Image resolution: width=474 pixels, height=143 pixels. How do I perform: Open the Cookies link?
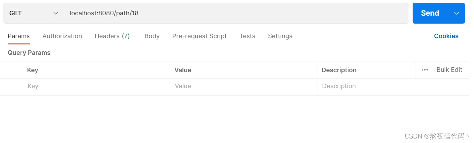coord(446,36)
